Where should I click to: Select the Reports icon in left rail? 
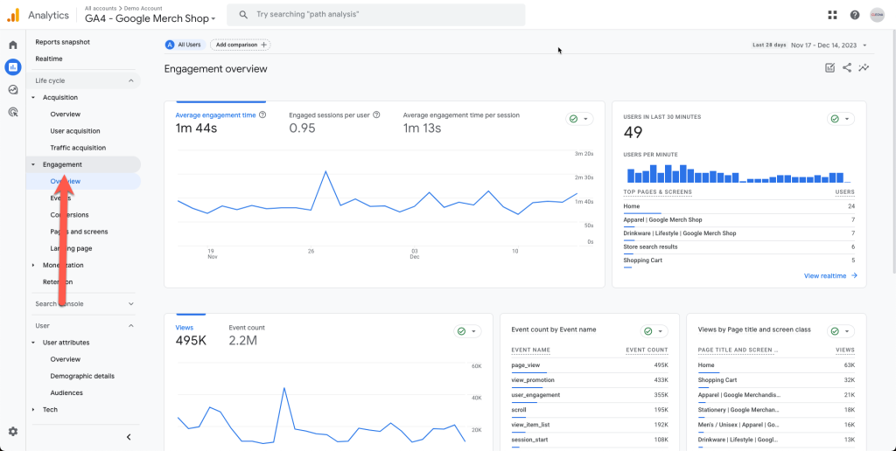pos(12,67)
